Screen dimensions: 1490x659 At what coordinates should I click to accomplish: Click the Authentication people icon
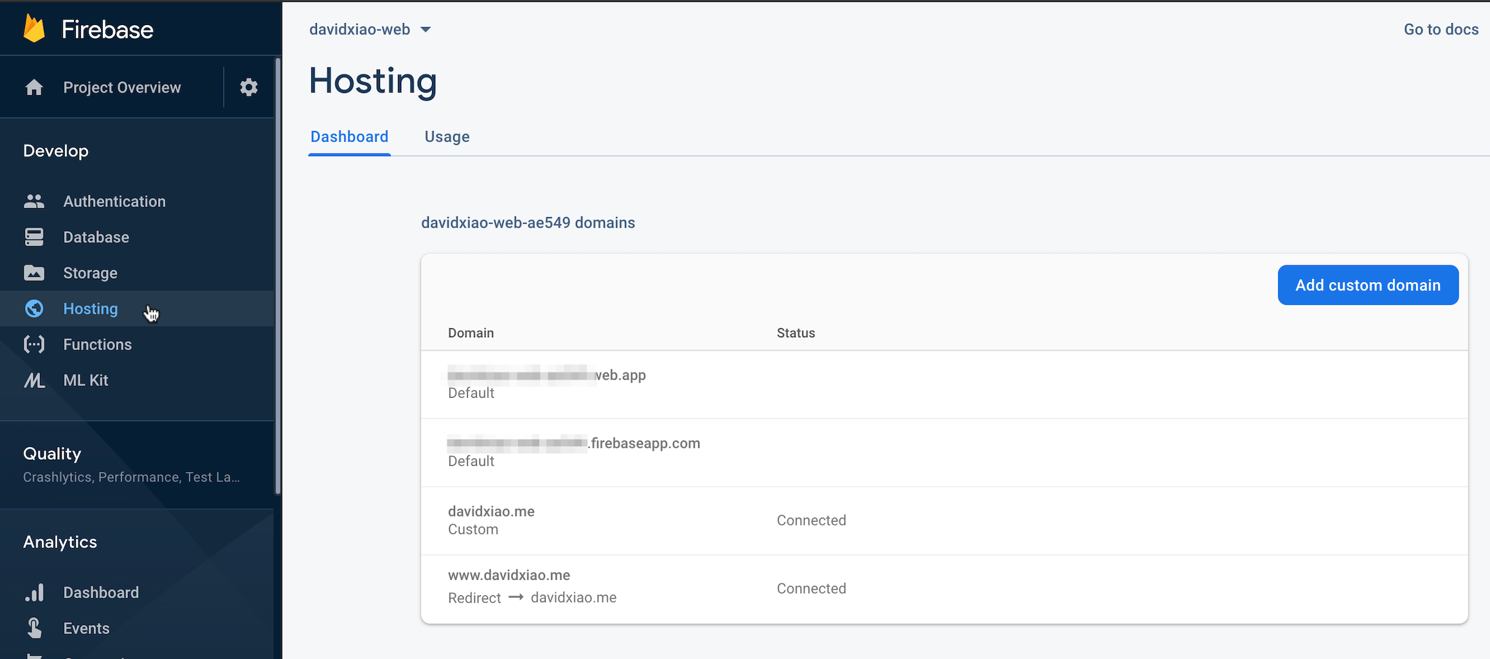34,201
